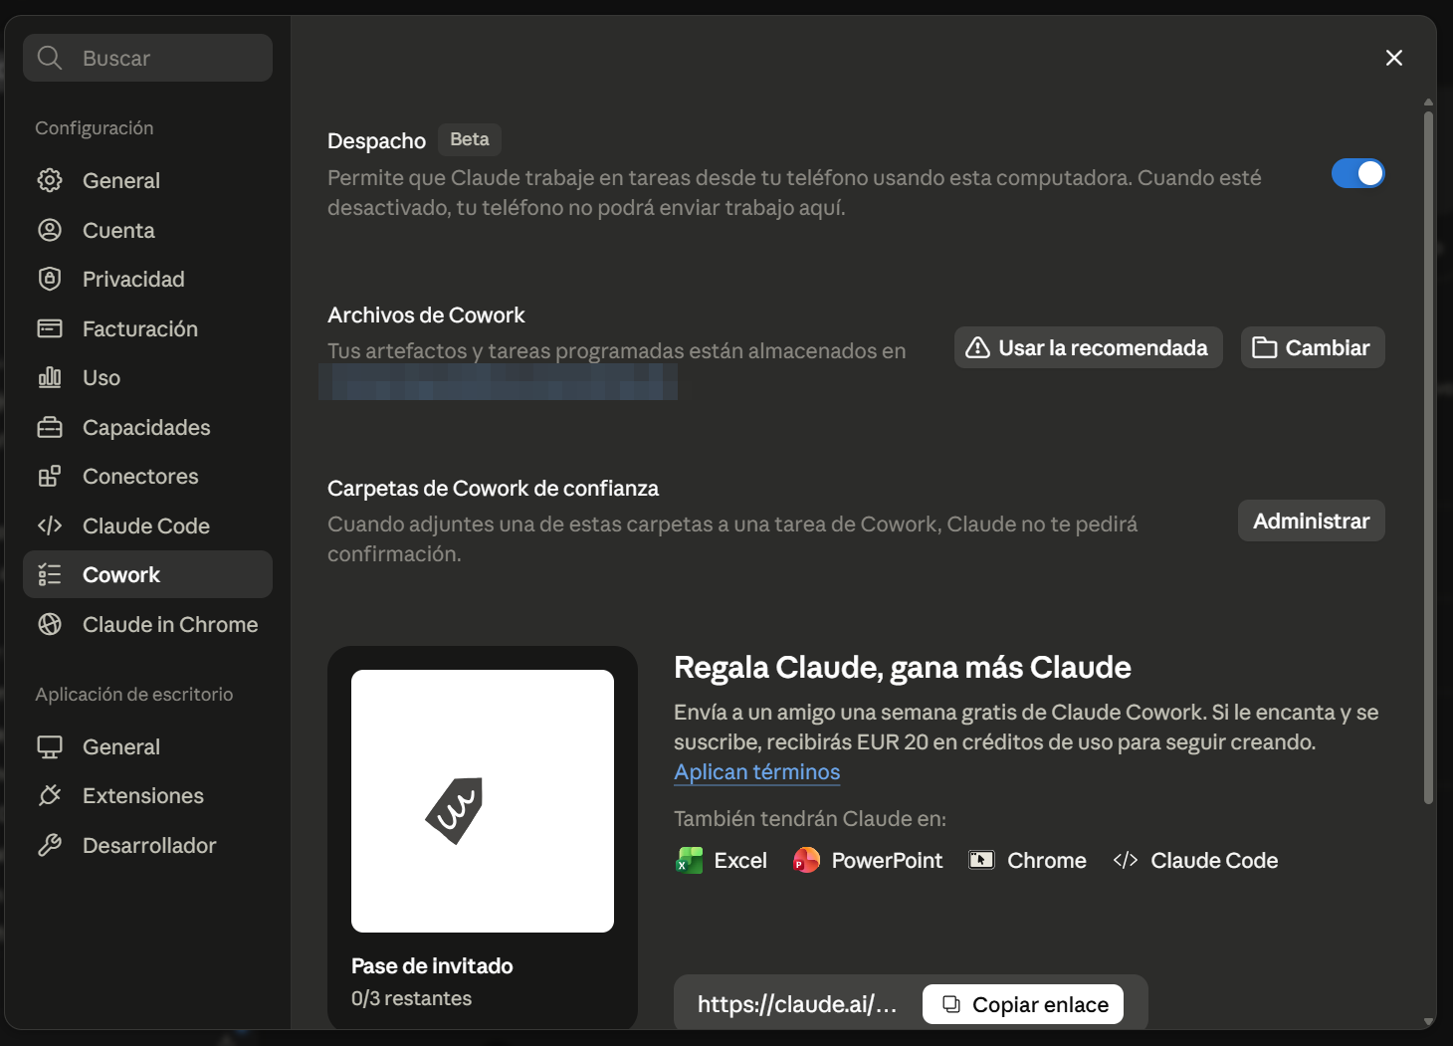Open General under Aplicación de escritorio
Viewport: 1453px width, 1046px height.
click(x=147, y=746)
